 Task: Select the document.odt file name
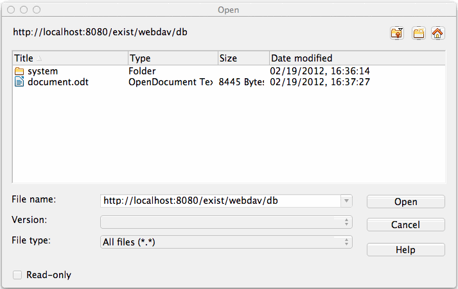click(x=58, y=82)
